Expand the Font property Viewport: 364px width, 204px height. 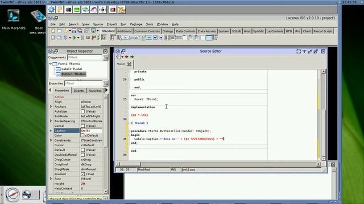click(x=51, y=179)
